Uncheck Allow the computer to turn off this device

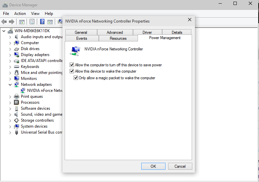tap(72, 65)
